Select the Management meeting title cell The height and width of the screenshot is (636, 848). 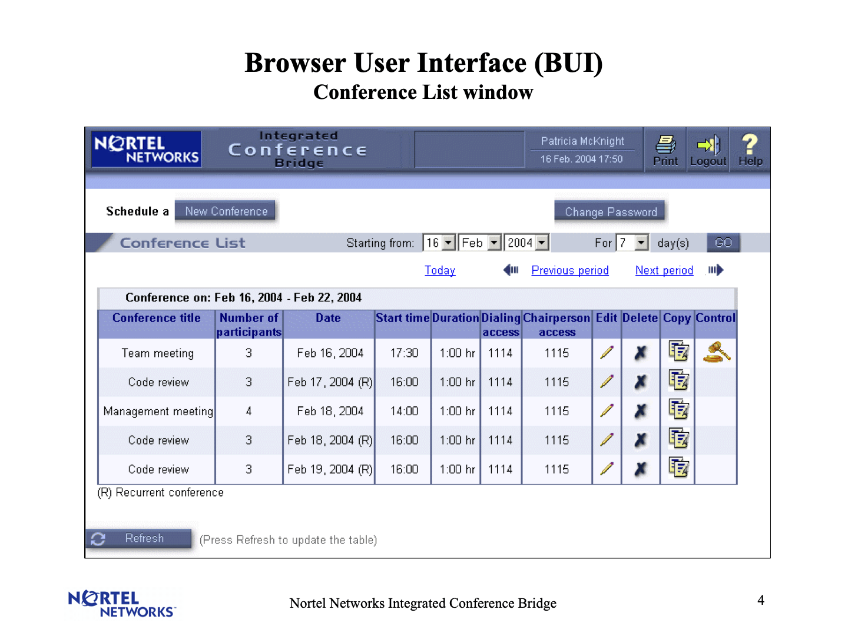click(x=157, y=411)
